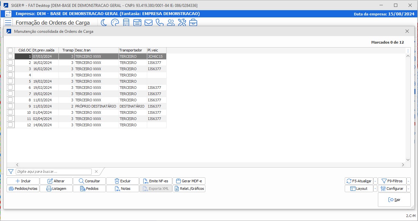Switch company using the swap arrows icon
Screen dimensions: 418x221
(8, 14)
